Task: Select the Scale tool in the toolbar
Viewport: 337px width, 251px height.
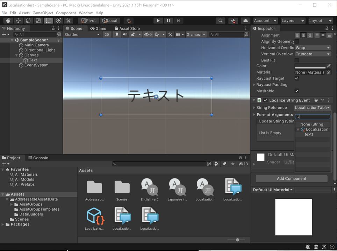Action: (38, 21)
